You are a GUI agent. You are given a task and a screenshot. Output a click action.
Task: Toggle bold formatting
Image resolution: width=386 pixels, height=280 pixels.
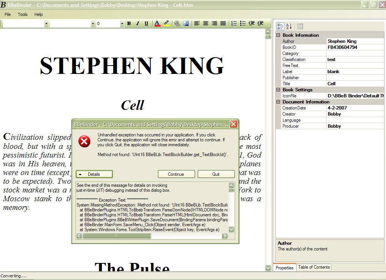[129, 23]
